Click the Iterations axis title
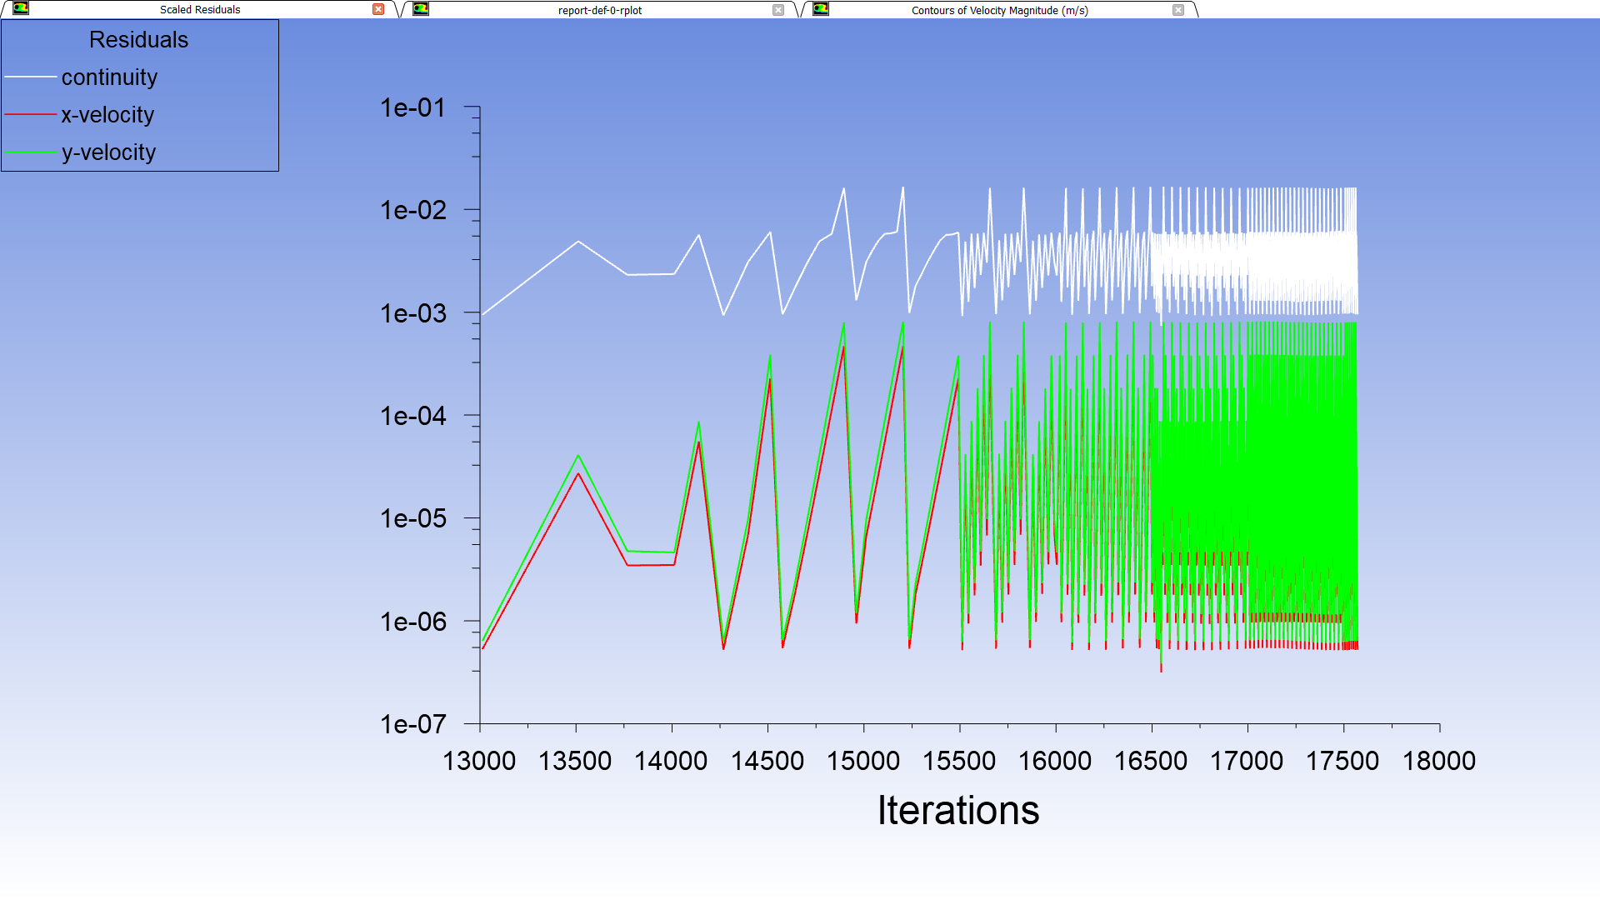1600x900 pixels. coord(958,810)
